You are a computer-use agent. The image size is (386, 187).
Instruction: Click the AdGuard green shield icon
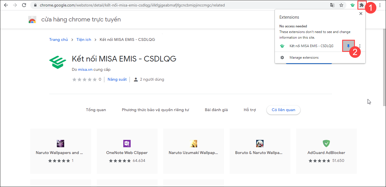pyautogui.click(x=326, y=143)
